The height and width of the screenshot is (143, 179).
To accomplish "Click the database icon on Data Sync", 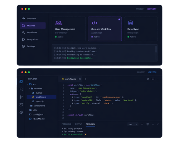I will pos(130,23).
